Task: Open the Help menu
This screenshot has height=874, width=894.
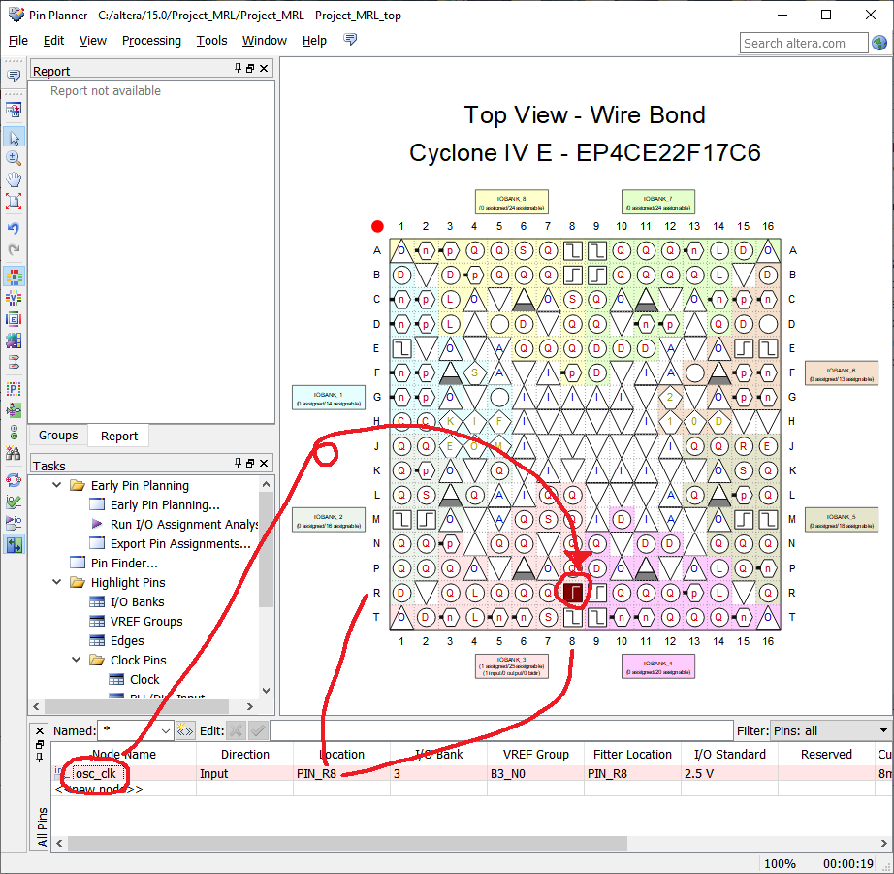Action: click(314, 41)
